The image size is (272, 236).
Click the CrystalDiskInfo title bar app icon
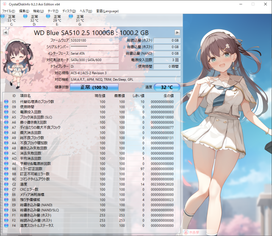point(5,4)
